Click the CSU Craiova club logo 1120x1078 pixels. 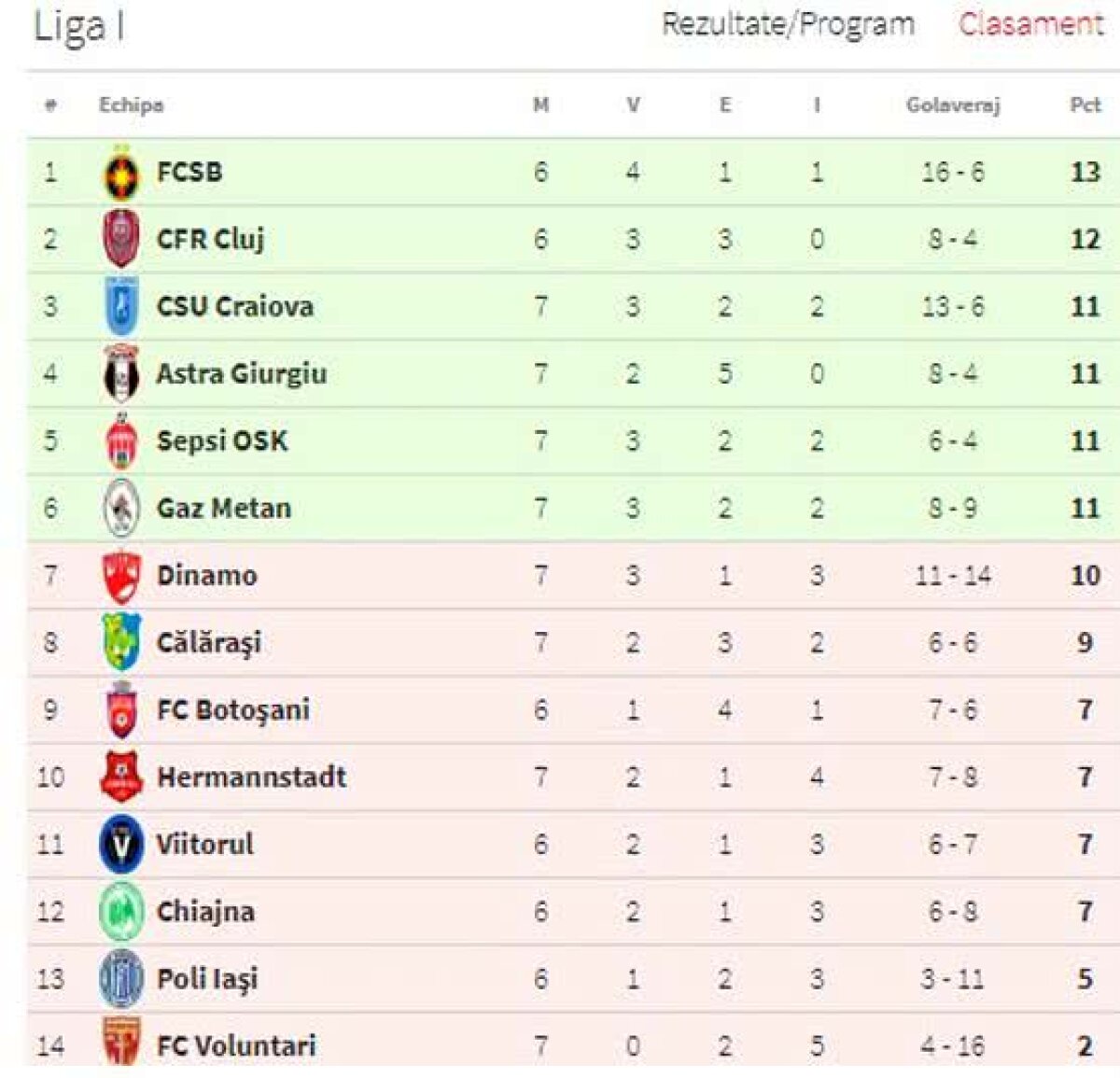120,305
